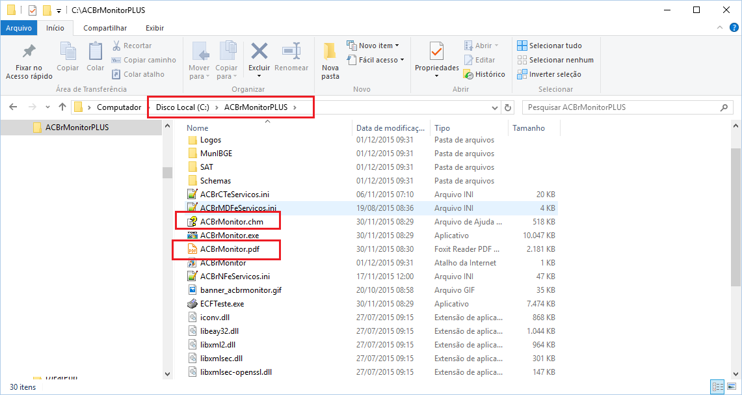The height and width of the screenshot is (395, 742).
Task: Click Selecionar nenhum
Action: click(555, 60)
